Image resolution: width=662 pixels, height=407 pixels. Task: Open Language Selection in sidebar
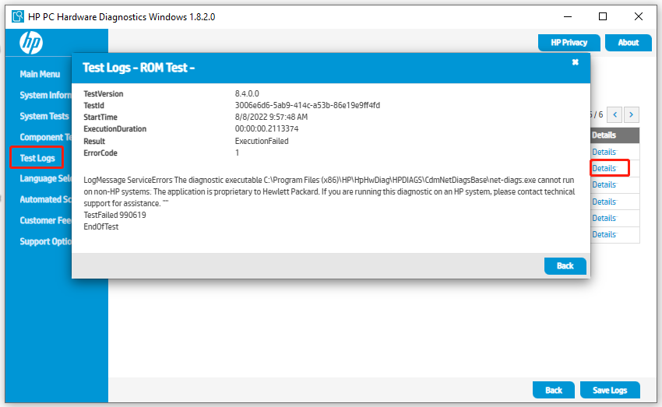46,178
